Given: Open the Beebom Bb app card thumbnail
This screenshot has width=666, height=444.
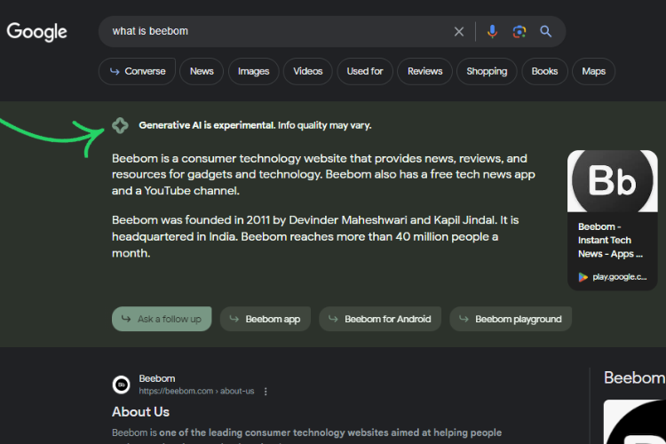Looking at the screenshot, I should [612, 181].
